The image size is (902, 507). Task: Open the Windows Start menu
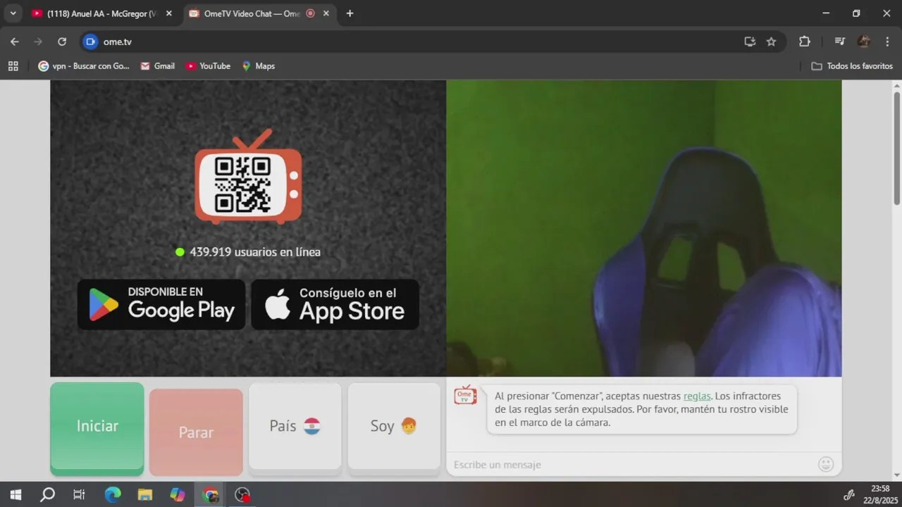pyautogui.click(x=16, y=495)
